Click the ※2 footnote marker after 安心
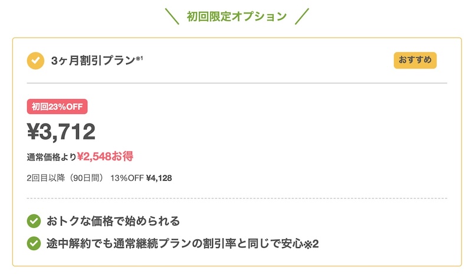Screen dimensions: 472x278 tap(312, 244)
